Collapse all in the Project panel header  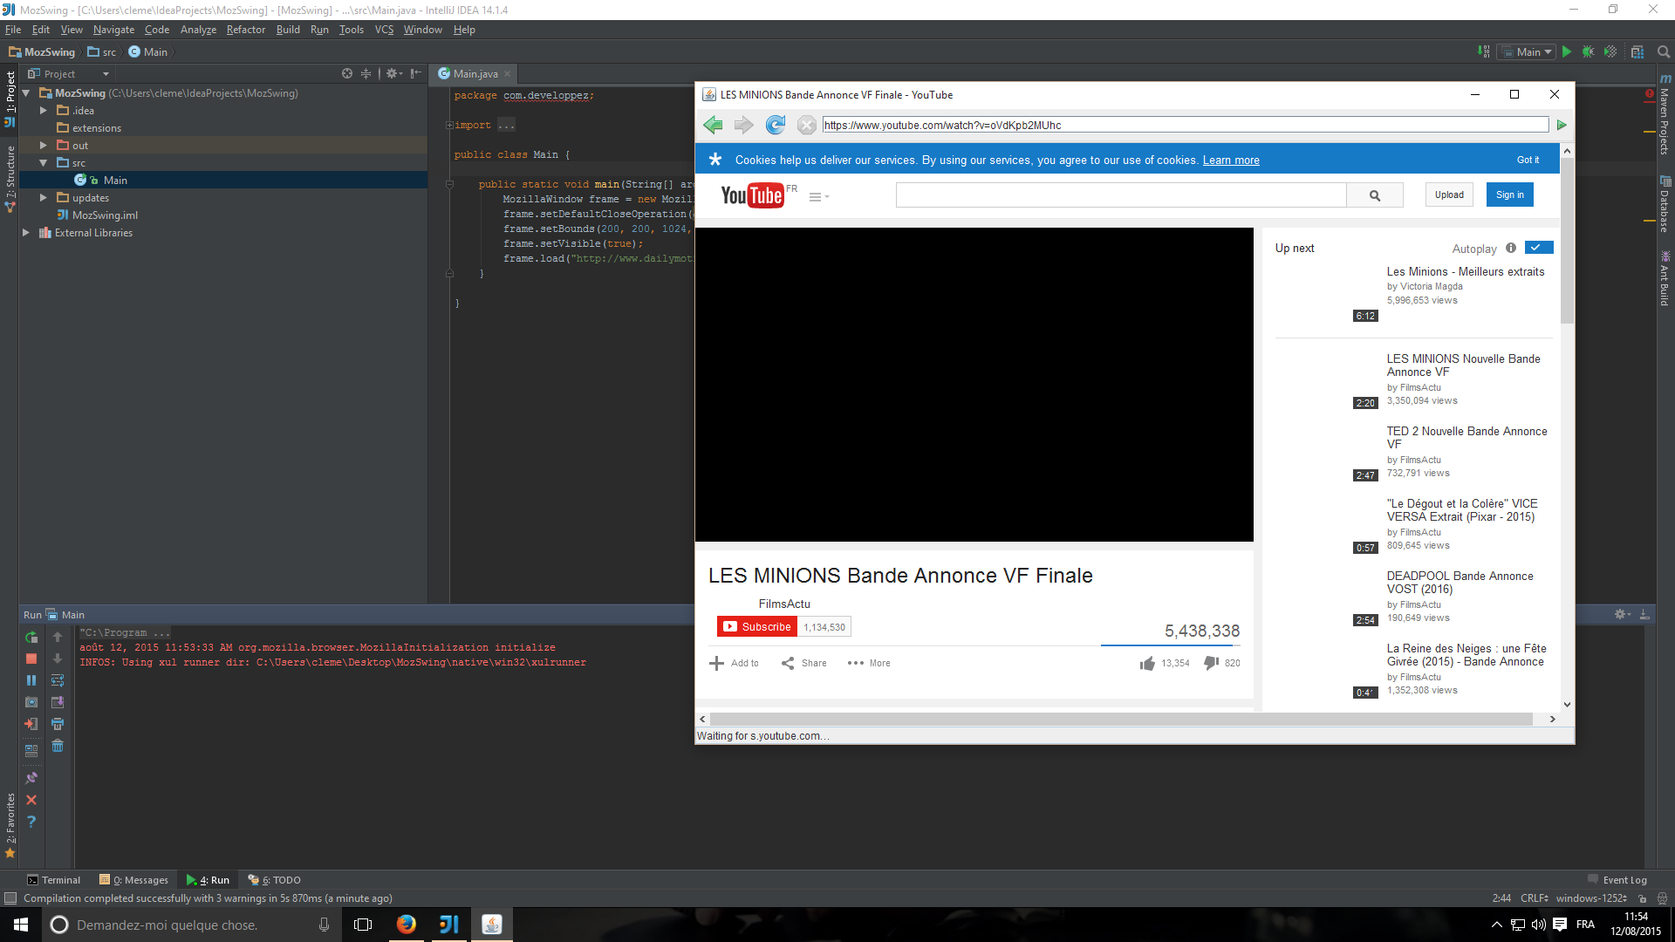click(366, 74)
